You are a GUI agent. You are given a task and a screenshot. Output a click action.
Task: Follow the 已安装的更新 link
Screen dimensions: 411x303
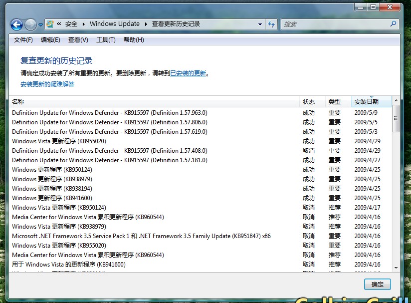[x=188, y=73]
